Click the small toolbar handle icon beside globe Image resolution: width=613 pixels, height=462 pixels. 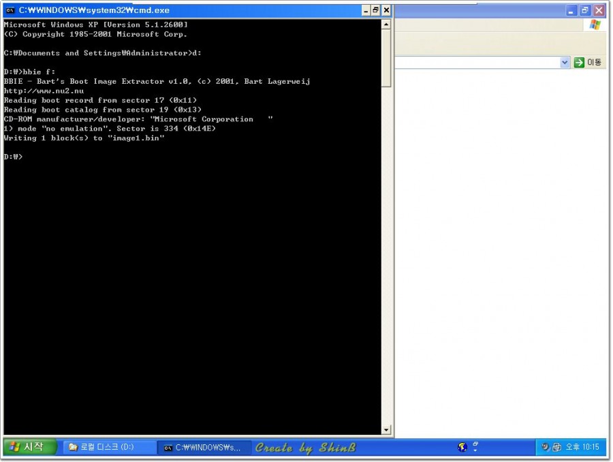pos(475,447)
